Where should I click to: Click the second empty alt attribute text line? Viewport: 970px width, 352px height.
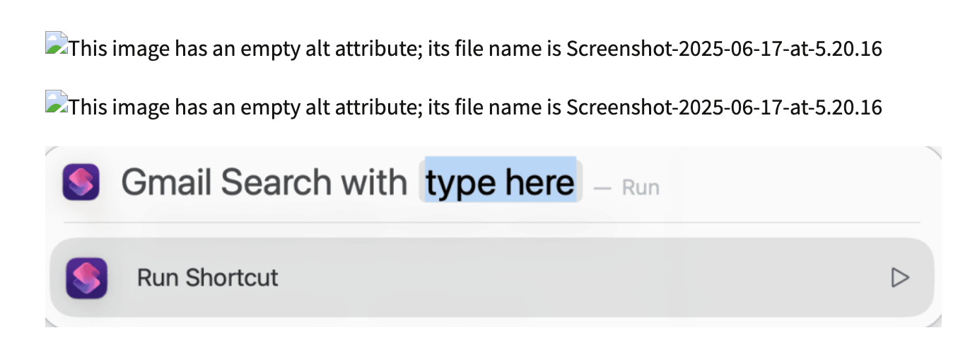click(476, 107)
